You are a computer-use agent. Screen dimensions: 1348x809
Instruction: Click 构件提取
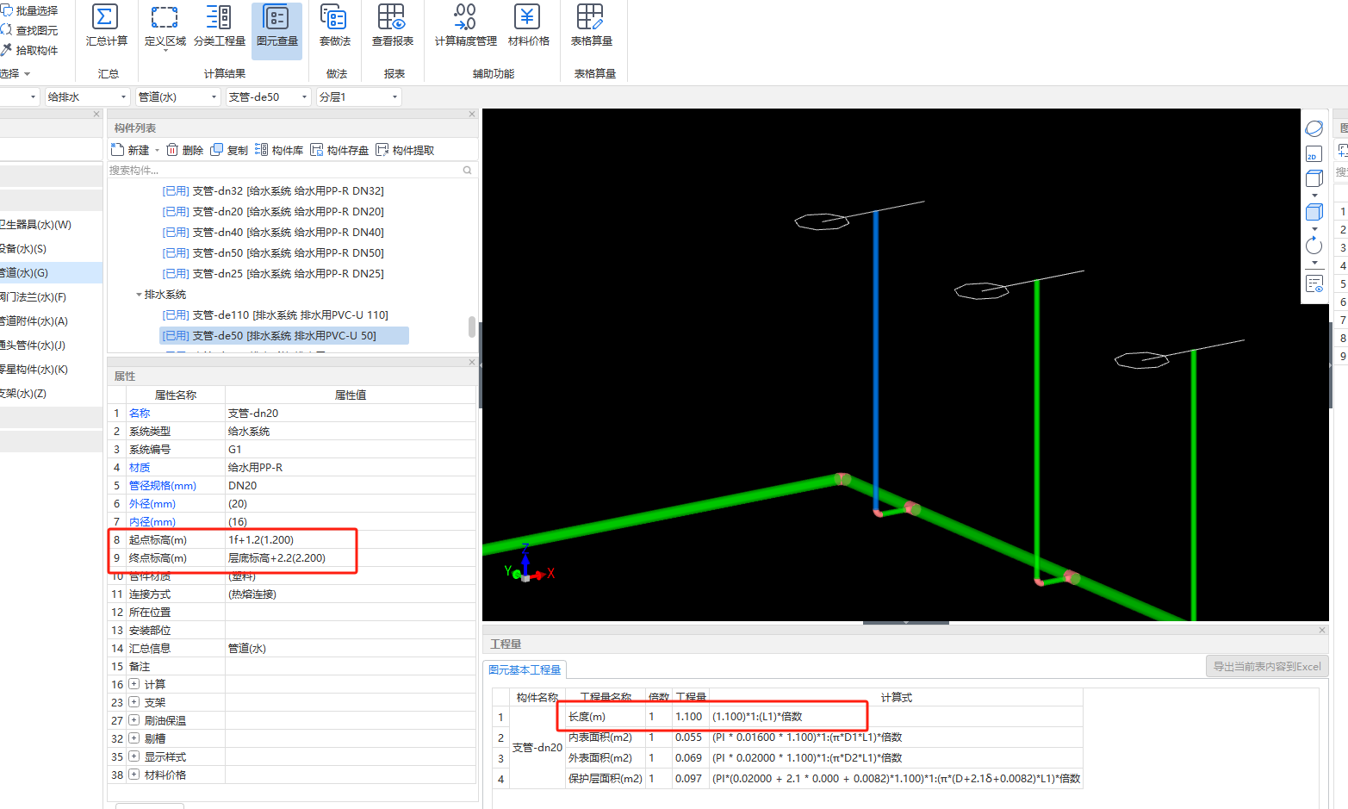coord(405,150)
